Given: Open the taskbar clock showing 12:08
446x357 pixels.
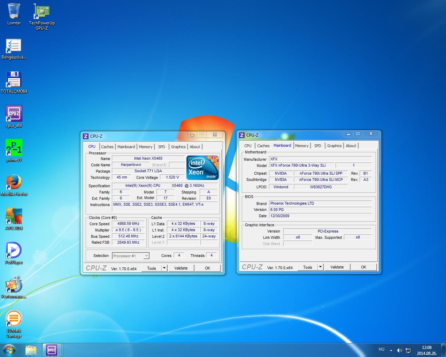Looking at the screenshot, I should point(426,350).
